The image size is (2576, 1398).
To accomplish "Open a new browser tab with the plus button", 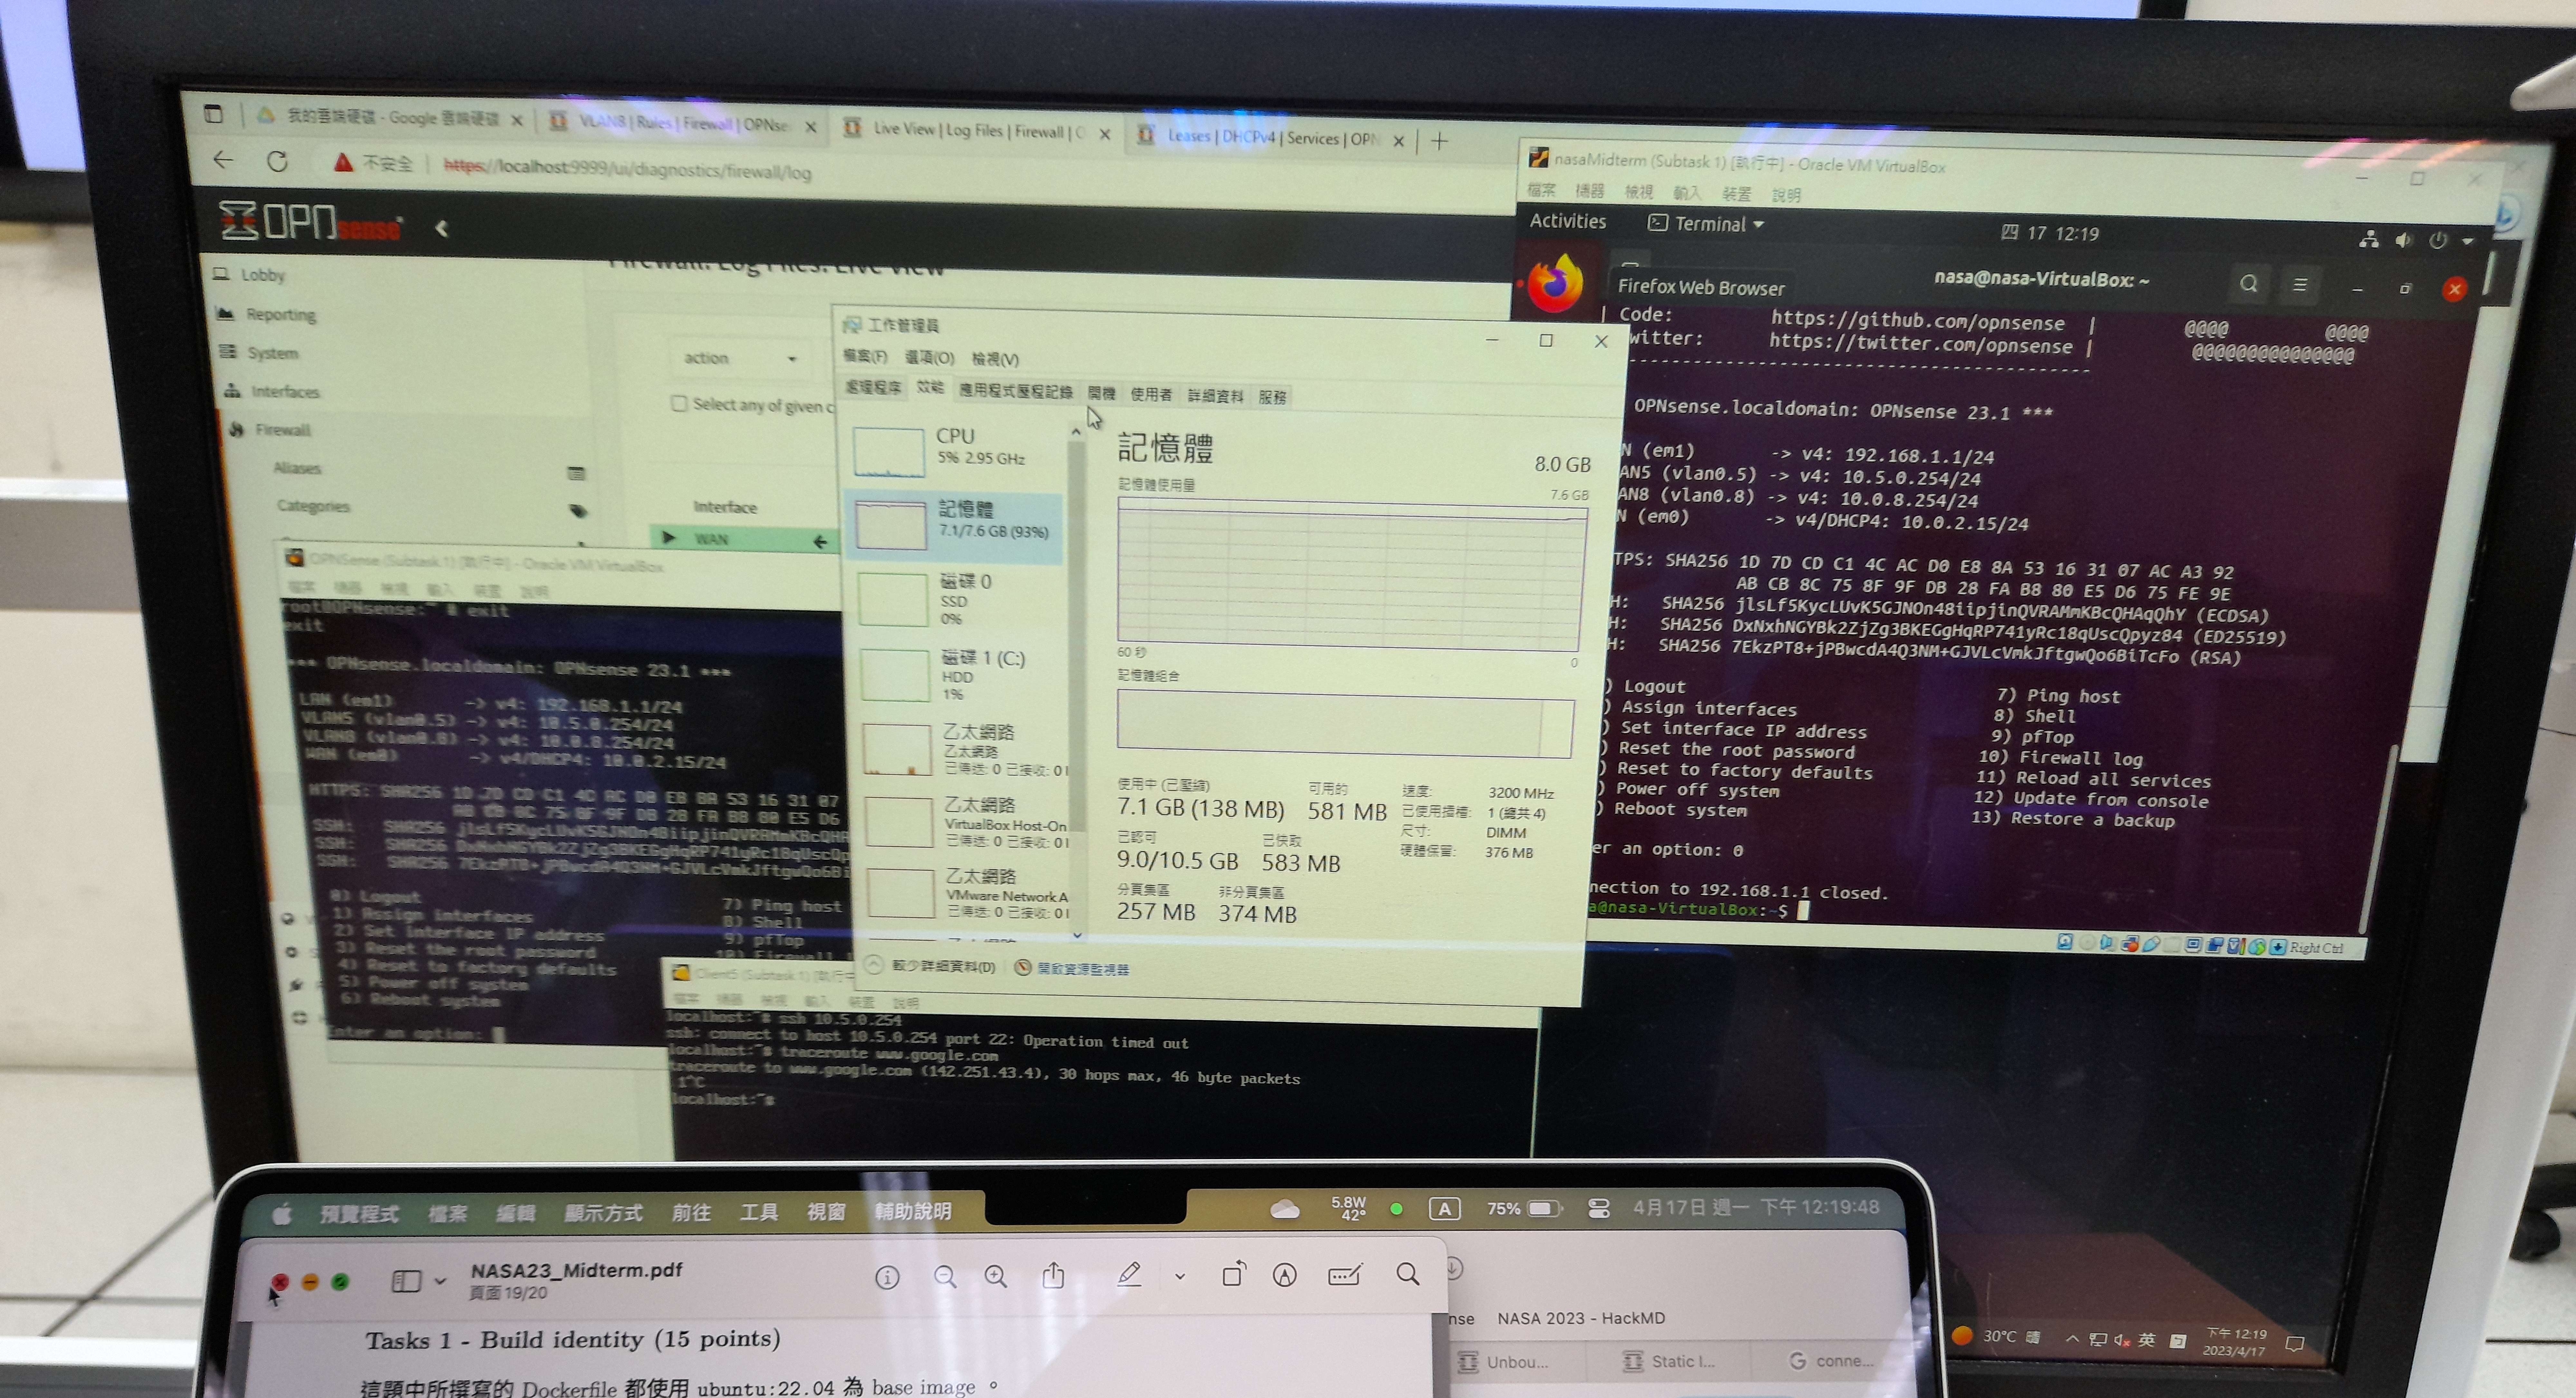I will pos(1439,141).
